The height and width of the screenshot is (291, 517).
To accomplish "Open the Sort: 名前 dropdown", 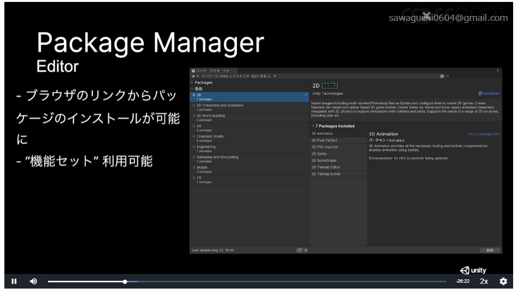I will point(261,76).
